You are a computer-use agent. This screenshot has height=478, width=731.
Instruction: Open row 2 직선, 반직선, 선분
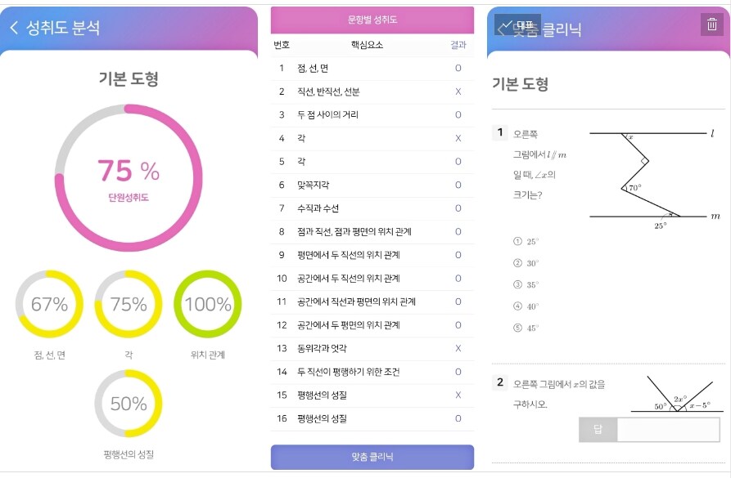pyautogui.click(x=372, y=92)
